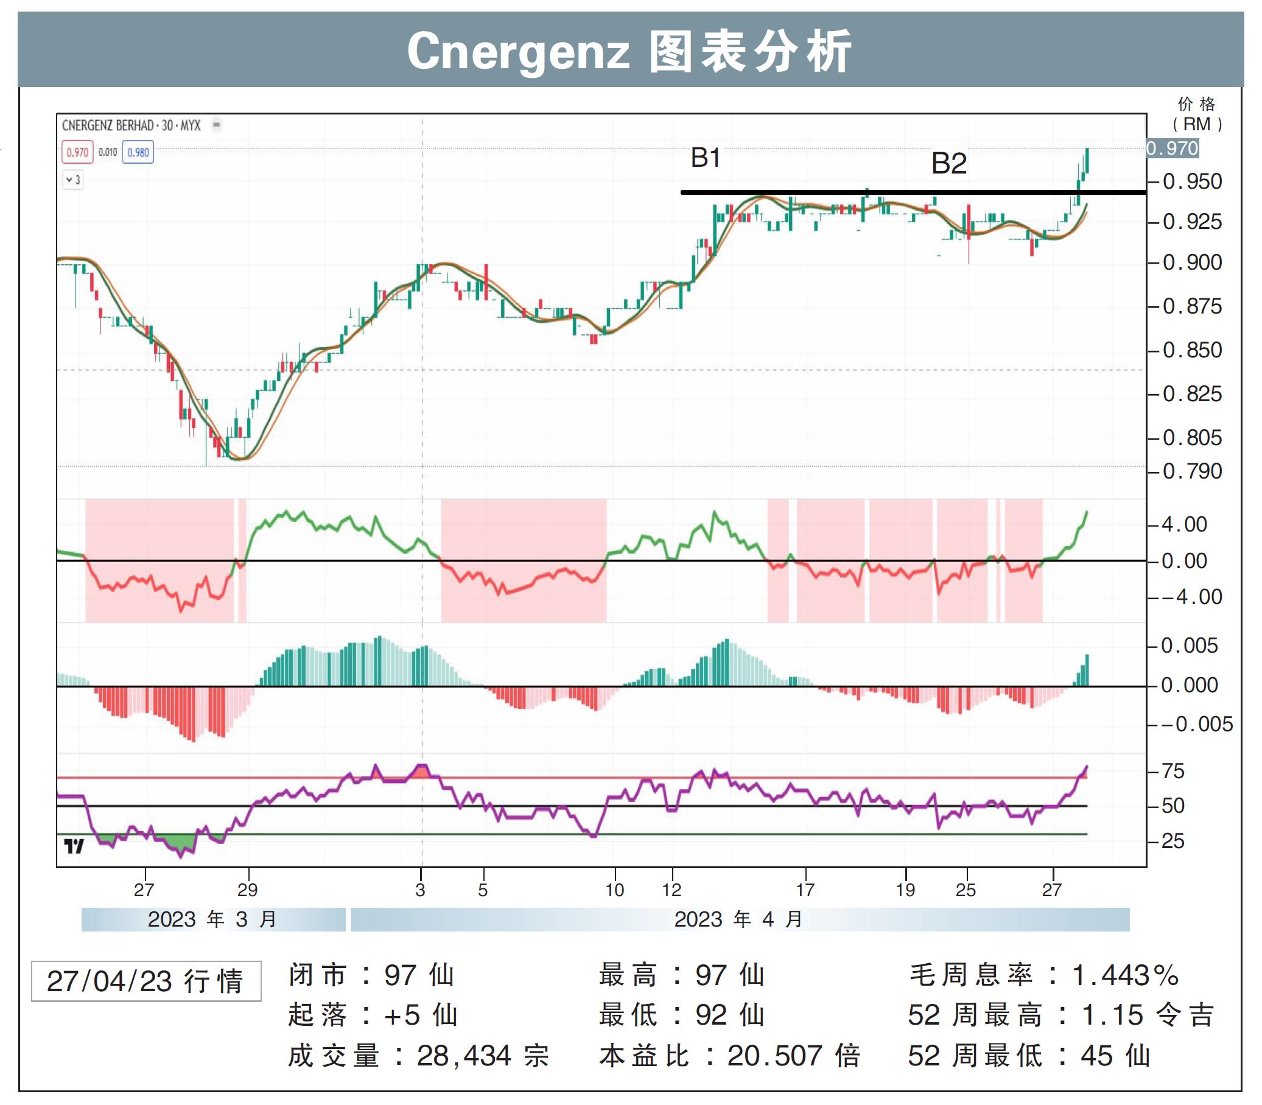
Task: Click the 价格 (RM) axis caption
Action: click(1197, 114)
